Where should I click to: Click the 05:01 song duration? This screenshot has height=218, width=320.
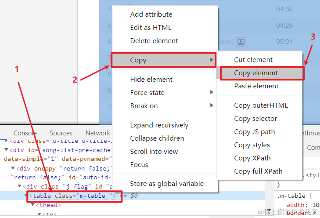284,42
